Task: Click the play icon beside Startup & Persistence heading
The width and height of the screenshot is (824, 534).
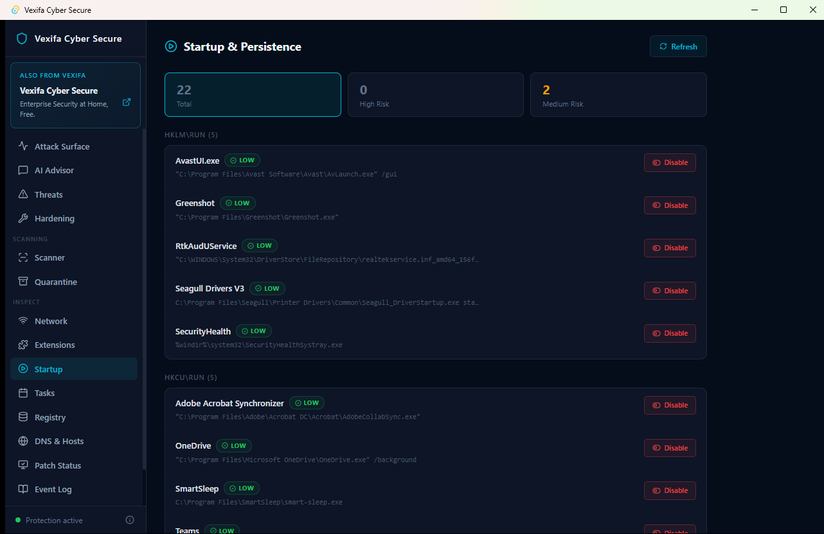Action: pos(171,46)
